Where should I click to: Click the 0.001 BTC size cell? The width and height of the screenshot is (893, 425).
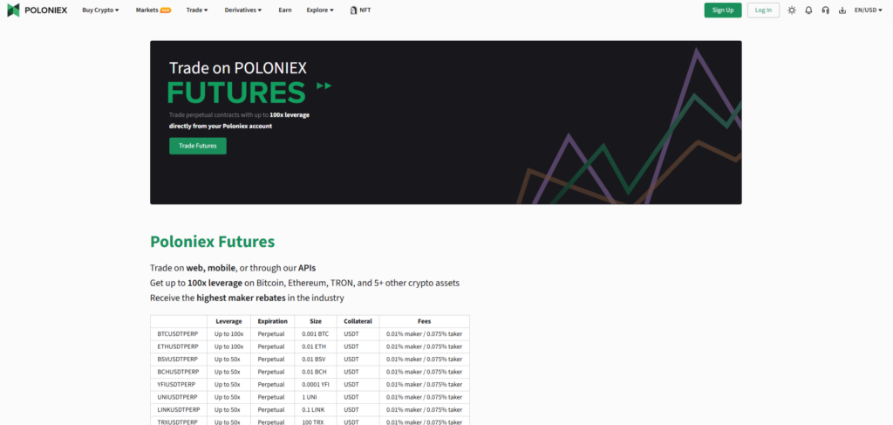[316, 334]
